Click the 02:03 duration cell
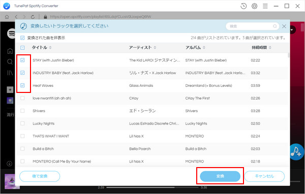The image size is (305, 194). point(255,149)
